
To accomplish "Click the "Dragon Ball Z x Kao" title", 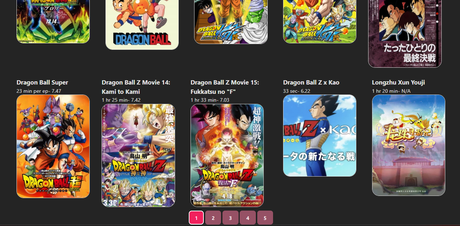I will coord(311,82).
